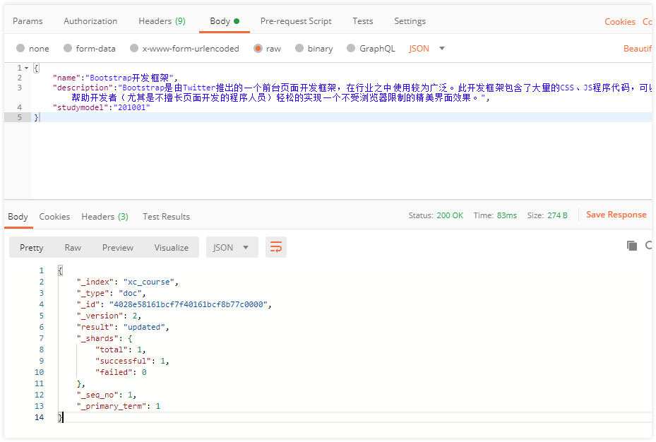Click the 83ms time value
This screenshot has width=656, height=442.
(x=506, y=215)
